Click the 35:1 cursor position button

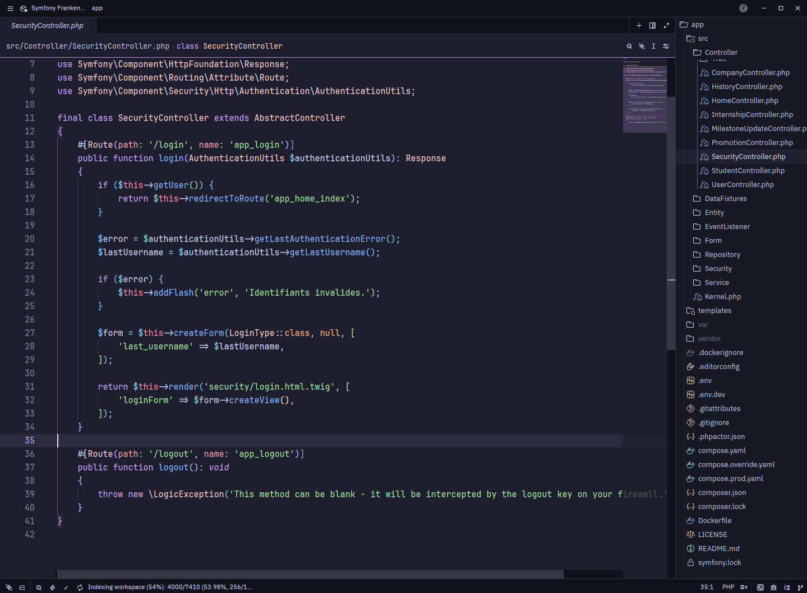click(707, 587)
